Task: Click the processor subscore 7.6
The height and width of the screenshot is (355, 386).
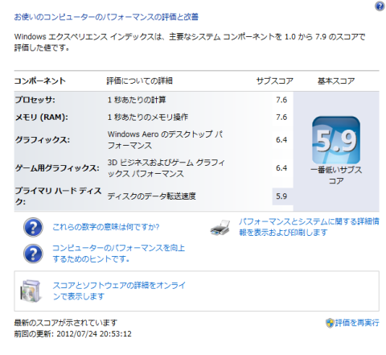Action: pos(281,100)
